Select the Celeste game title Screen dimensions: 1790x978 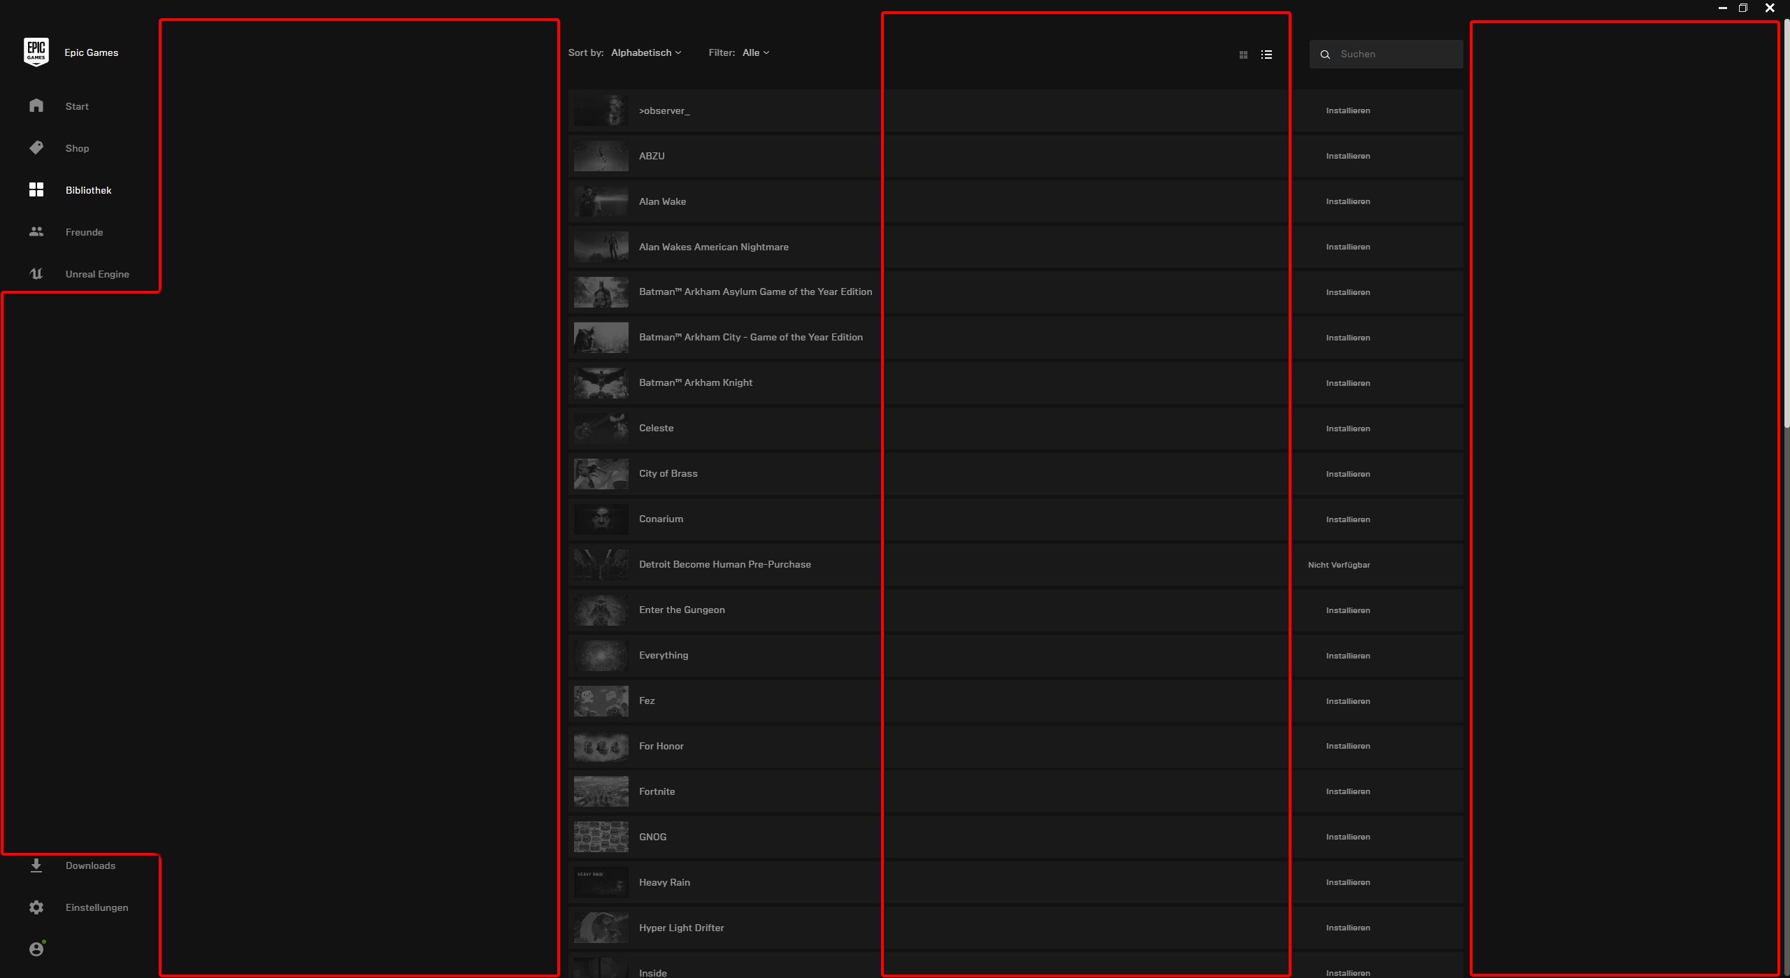pos(656,428)
